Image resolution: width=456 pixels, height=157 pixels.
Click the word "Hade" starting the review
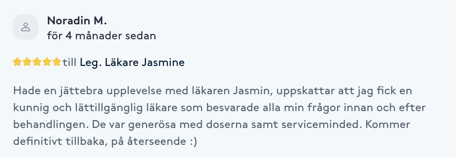[x=24, y=91]
